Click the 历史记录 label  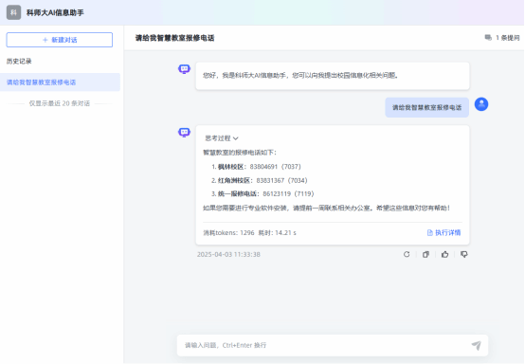click(19, 62)
